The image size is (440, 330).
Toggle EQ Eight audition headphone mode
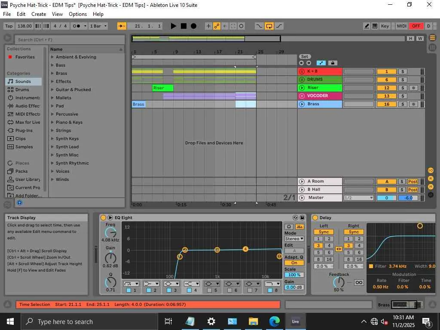tap(289, 227)
